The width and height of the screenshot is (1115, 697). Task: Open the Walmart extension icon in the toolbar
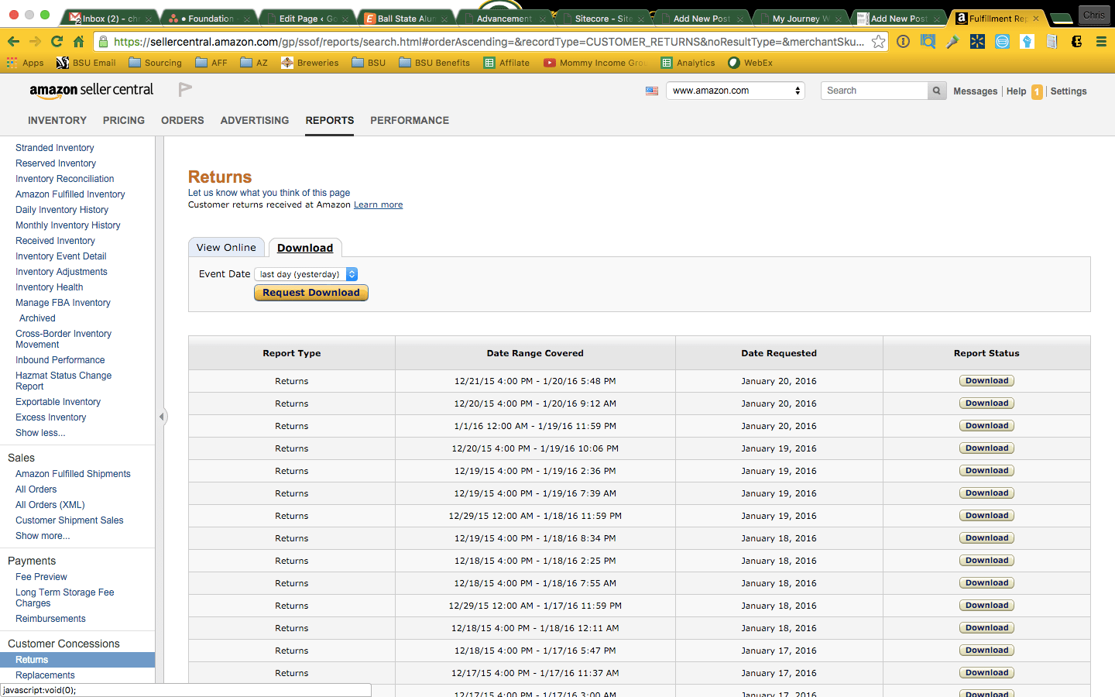[x=977, y=42]
